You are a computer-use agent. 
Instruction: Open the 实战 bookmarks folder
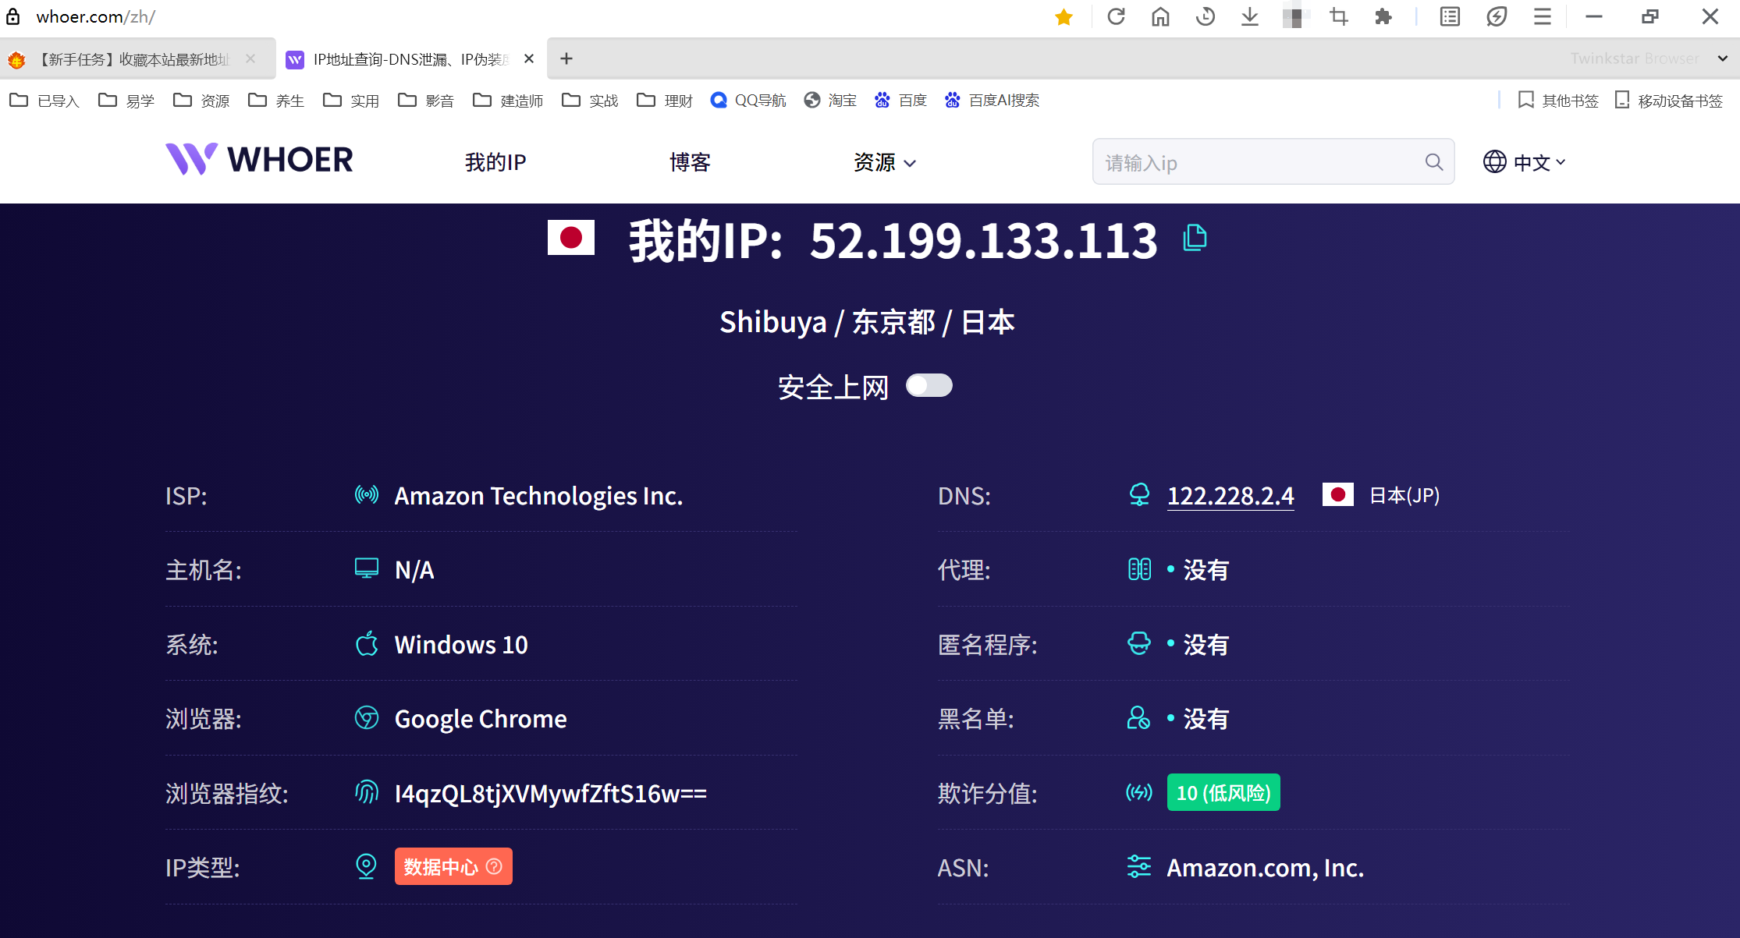point(590,101)
